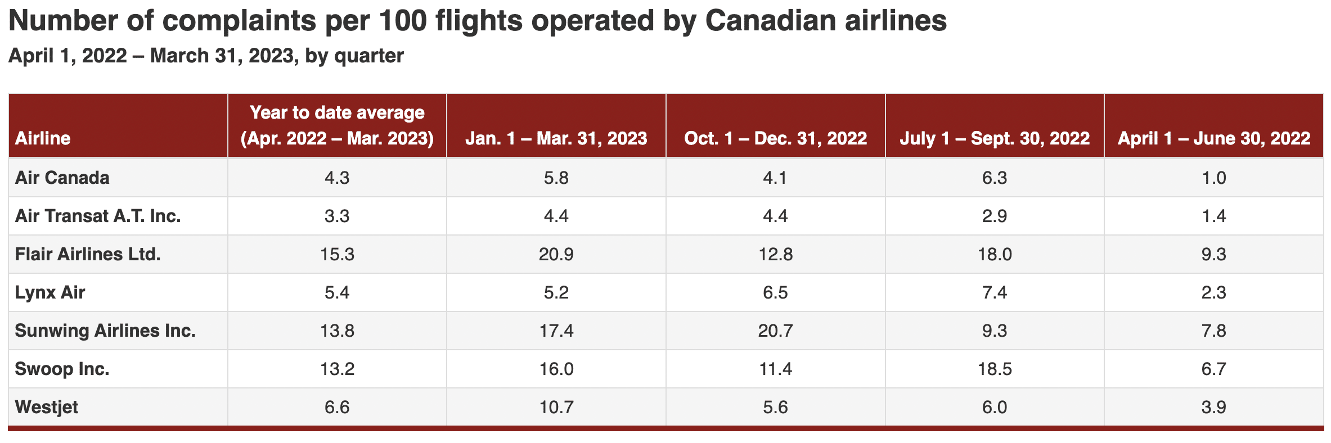The width and height of the screenshot is (1331, 443).
Task: Click the Sunwing Airlines Inc. row label
Action: pos(105,331)
